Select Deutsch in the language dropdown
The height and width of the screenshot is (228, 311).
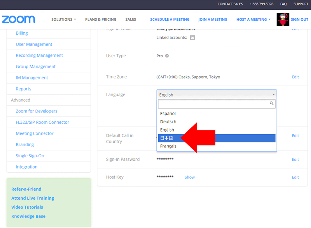click(x=168, y=122)
